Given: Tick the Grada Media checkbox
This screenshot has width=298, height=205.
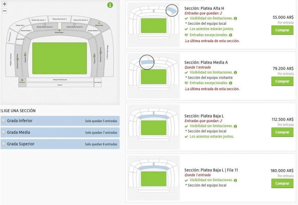Looking at the screenshot, I should click(x=4, y=132).
